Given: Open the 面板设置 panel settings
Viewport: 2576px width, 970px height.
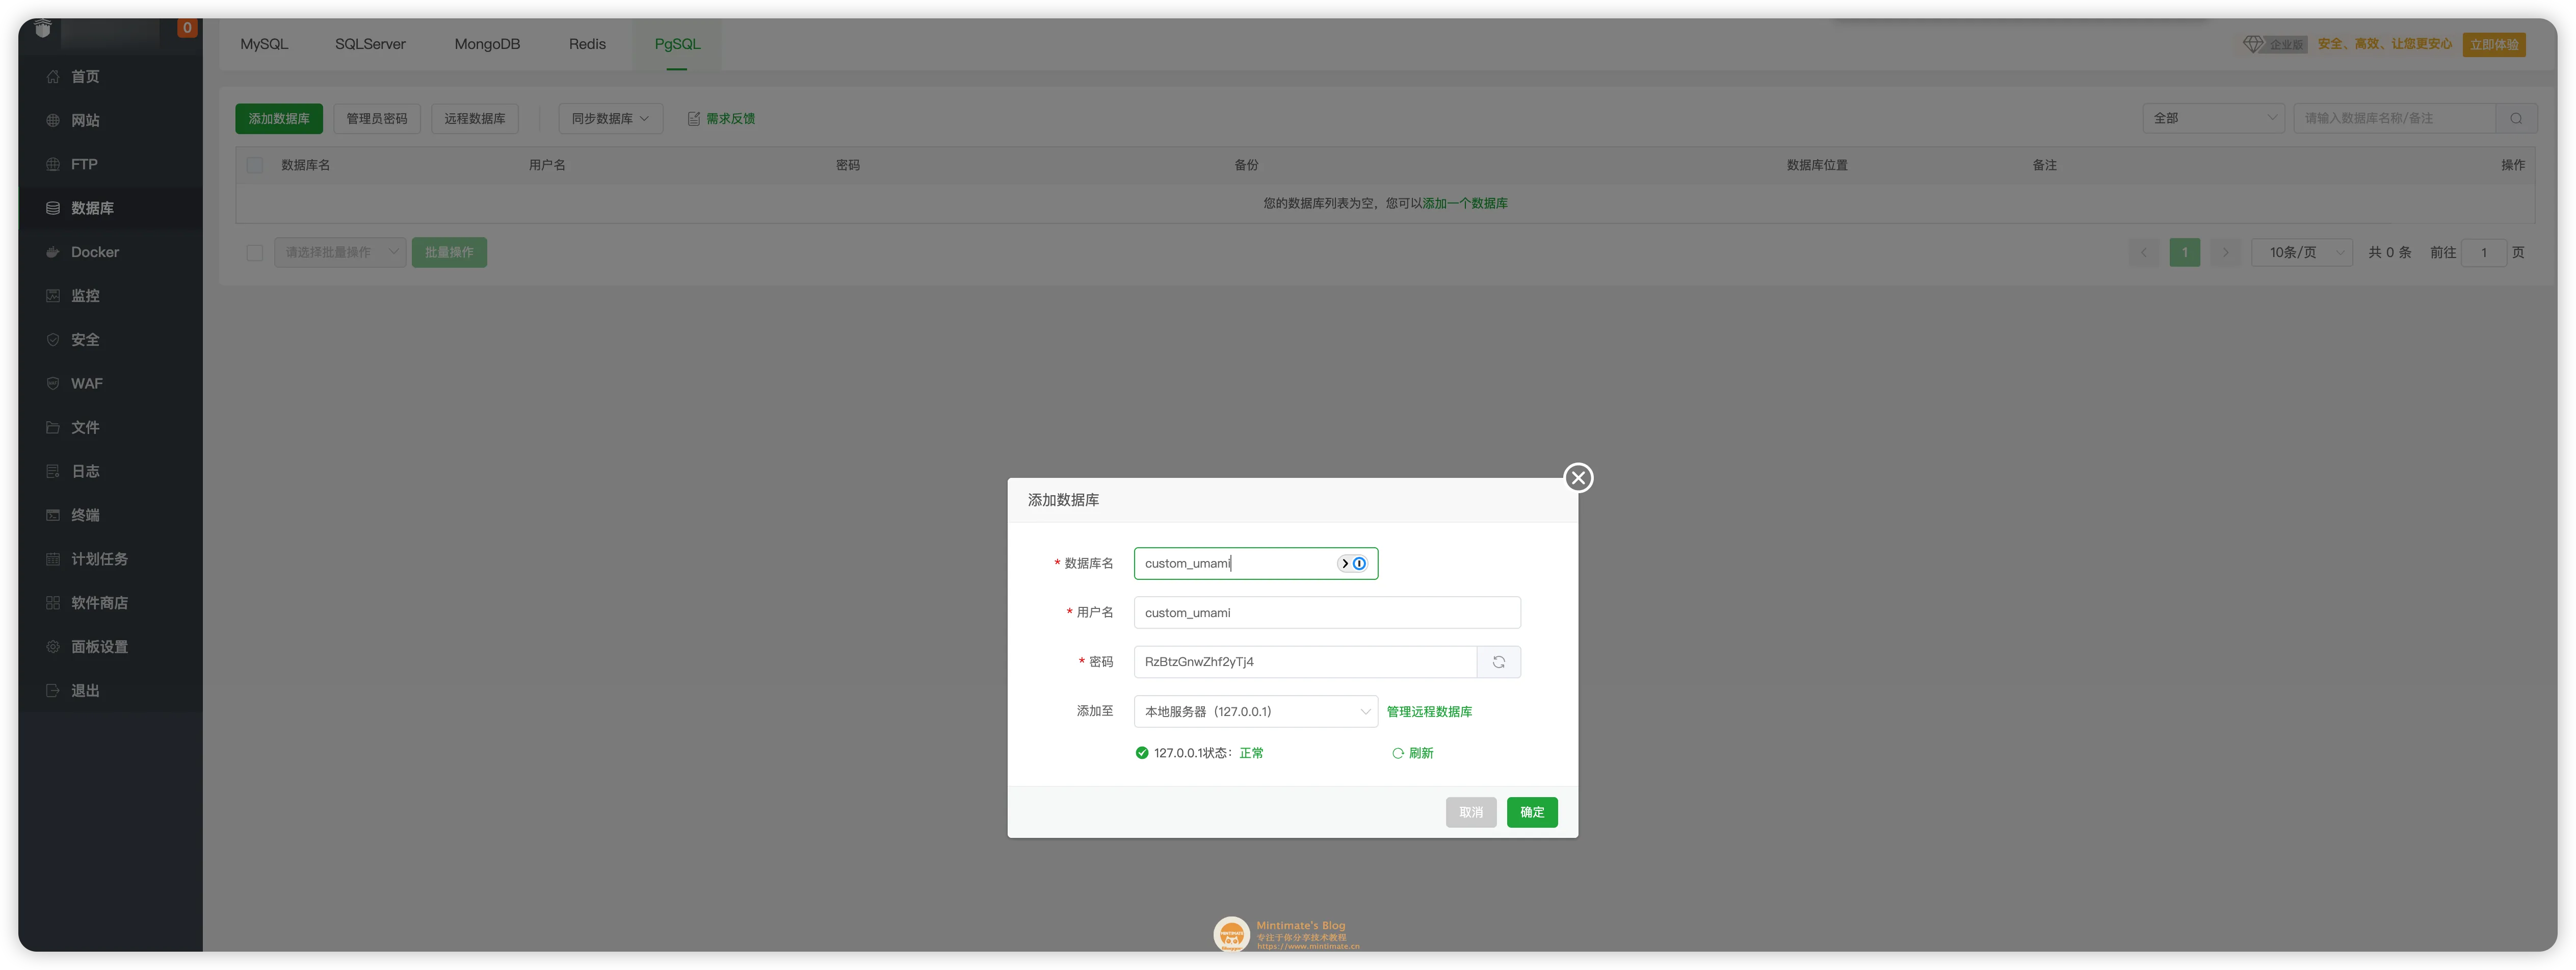Looking at the screenshot, I should [x=100, y=646].
